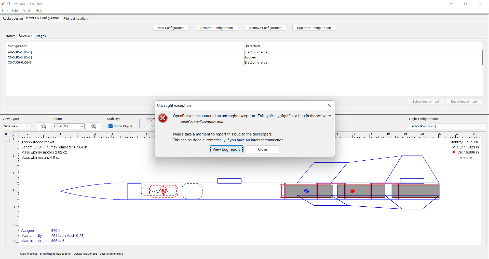Click the Stability 2.71 cal readout
The width and height of the screenshot is (489, 259).
click(464, 142)
